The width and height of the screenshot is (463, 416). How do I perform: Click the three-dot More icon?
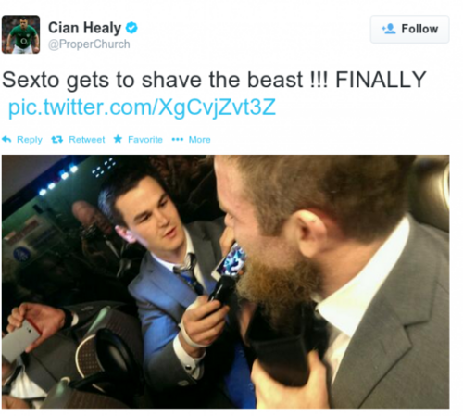(178, 140)
